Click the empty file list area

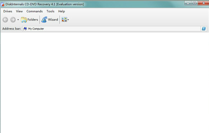[104, 83]
